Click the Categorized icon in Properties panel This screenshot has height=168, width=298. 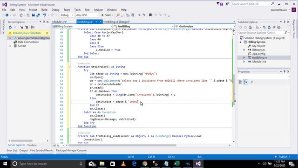point(240,82)
